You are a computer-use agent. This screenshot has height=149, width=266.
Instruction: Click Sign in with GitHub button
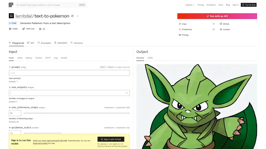pyautogui.click(x=111, y=139)
